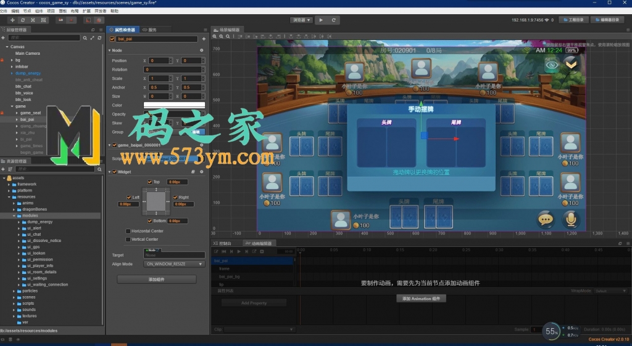632x346 pixels.
Task: Open the 开发者 menu
Action: [101, 11]
